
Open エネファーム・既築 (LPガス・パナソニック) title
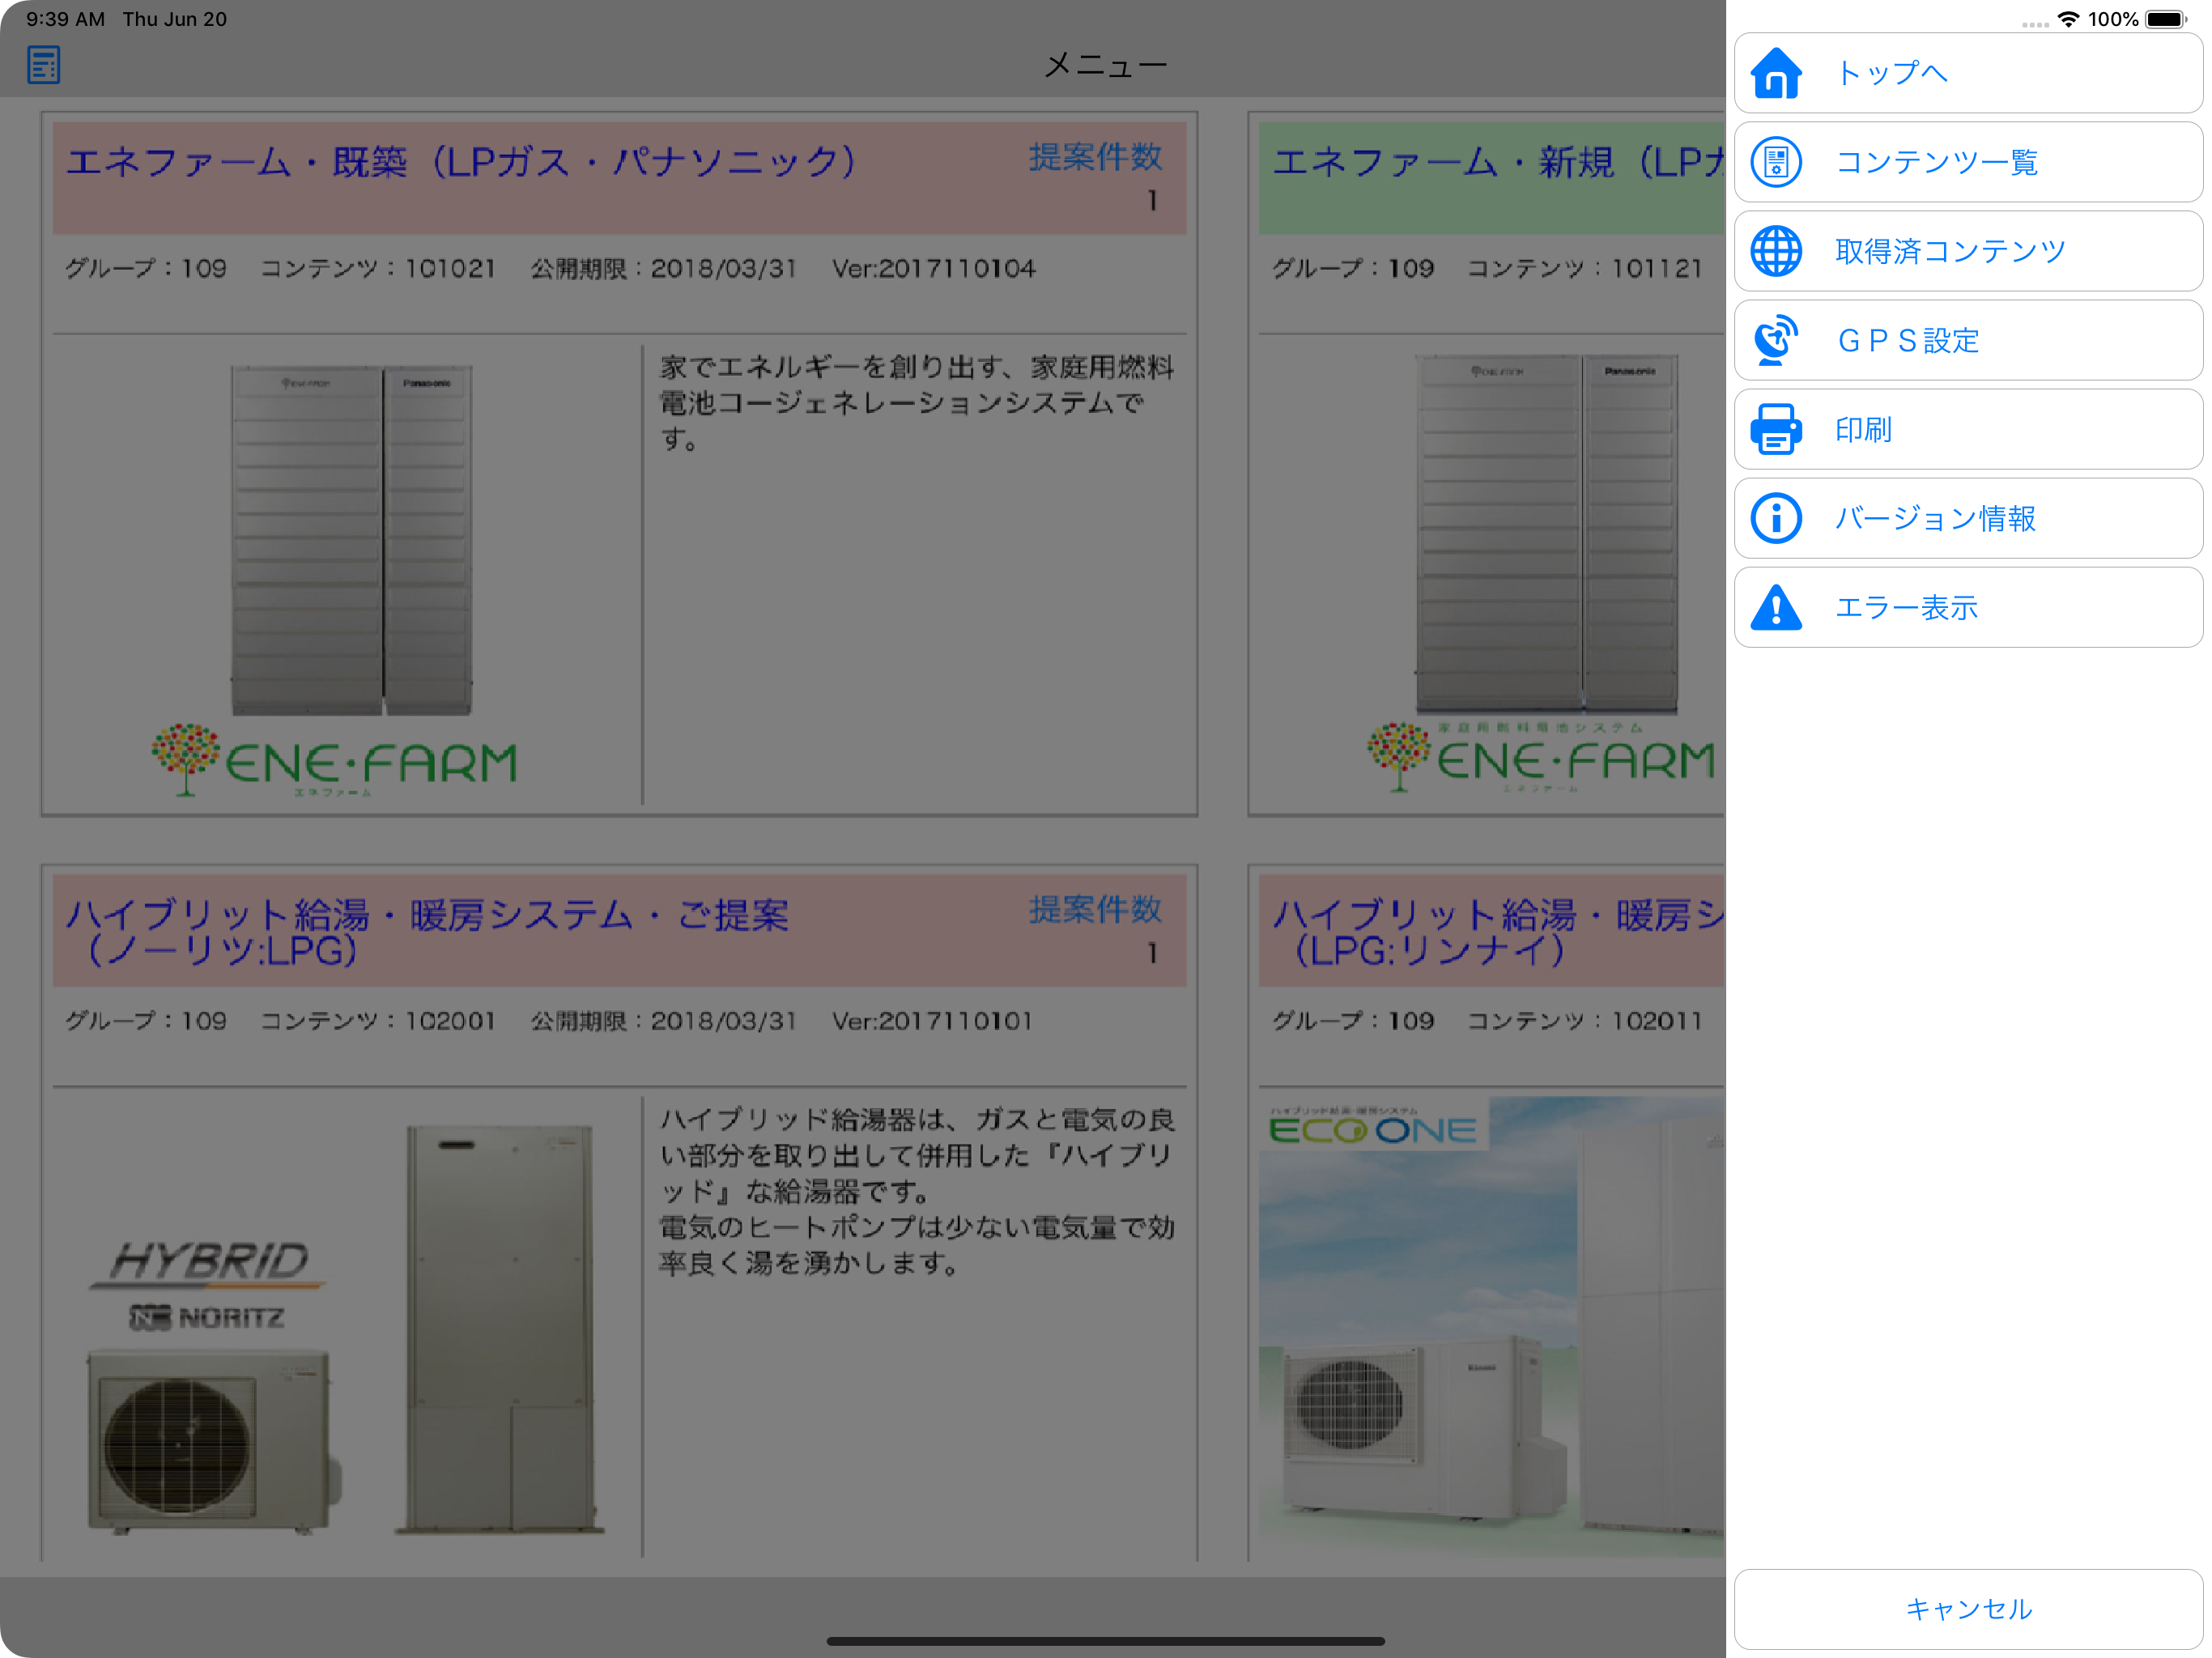[461, 162]
